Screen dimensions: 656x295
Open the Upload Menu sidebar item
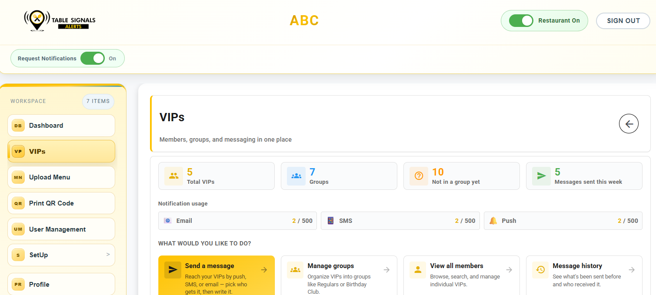pos(61,177)
